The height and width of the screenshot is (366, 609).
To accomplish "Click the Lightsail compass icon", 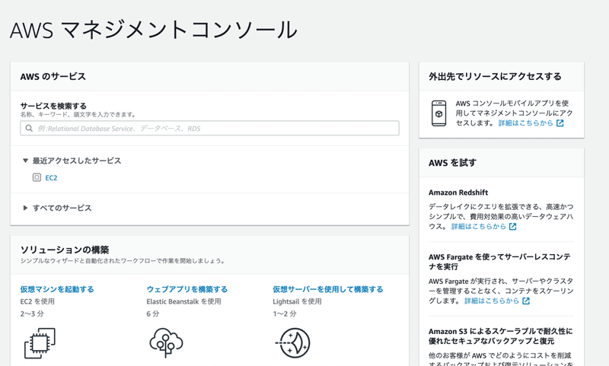I will [x=293, y=343].
